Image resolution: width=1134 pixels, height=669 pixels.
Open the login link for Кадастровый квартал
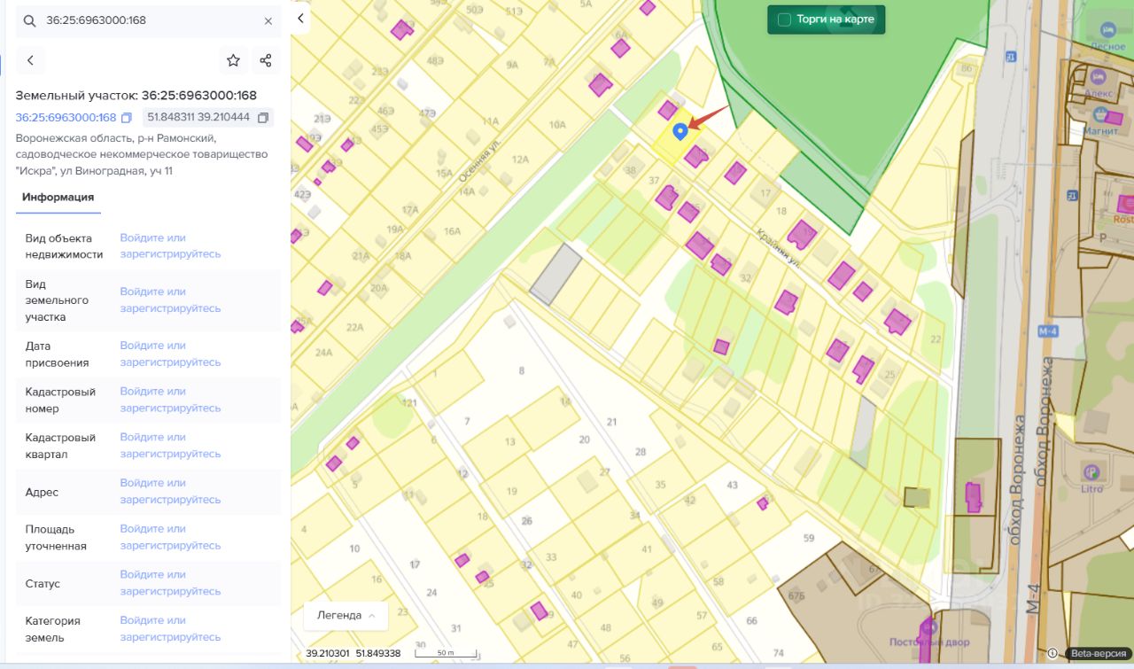pos(170,446)
